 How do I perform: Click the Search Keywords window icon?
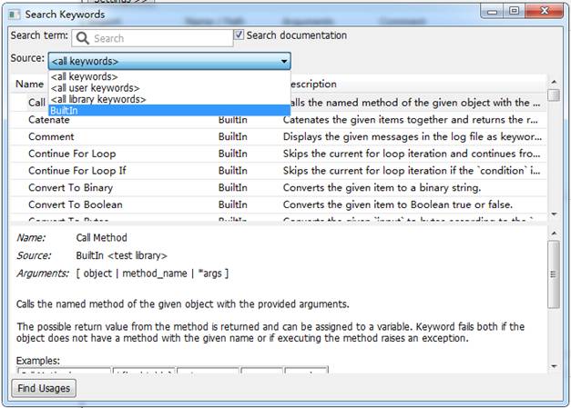click(14, 15)
